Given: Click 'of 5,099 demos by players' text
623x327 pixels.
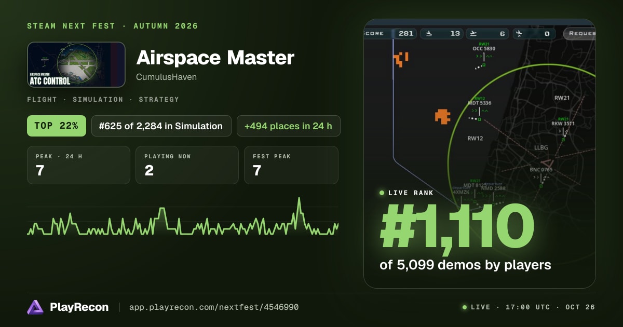Looking at the screenshot, I should pyautogui.click(x=465, y=265).
